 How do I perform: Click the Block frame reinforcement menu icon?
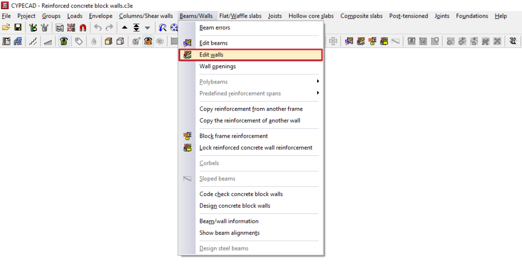(x=188, y=136)
